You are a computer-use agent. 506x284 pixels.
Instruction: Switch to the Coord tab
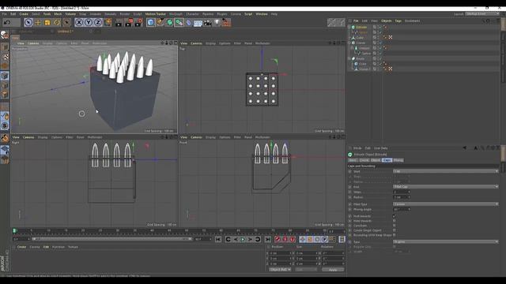click(x=364, y=160)
